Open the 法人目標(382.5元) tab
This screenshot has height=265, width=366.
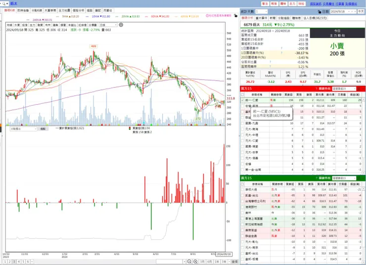(315, 18)
